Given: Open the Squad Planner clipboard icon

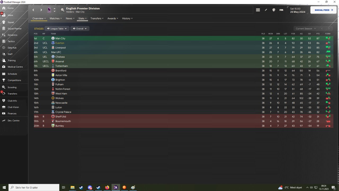Looking at the screenshot, I should (x=4, y=29).
